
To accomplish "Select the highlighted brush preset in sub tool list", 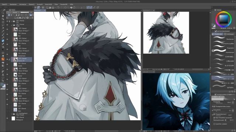I will click(x=223, y=77).
